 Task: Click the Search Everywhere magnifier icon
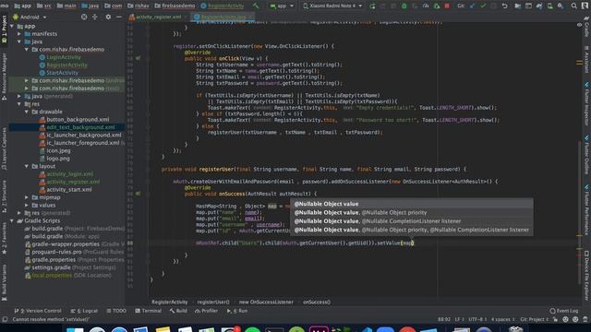pos(573,6)
